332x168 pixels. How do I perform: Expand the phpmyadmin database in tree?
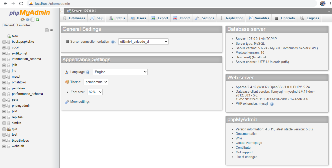coord(4,106)
